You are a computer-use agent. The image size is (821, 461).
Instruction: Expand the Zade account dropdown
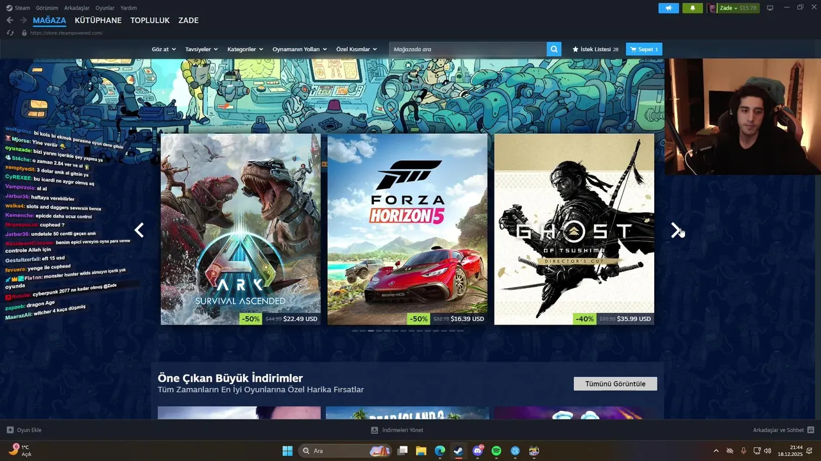[x=729, y=8]
